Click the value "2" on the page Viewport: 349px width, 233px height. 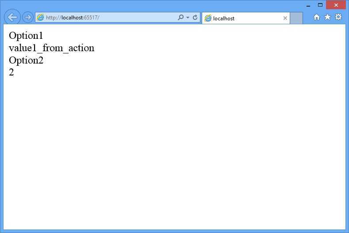click(x=12, y=72)
